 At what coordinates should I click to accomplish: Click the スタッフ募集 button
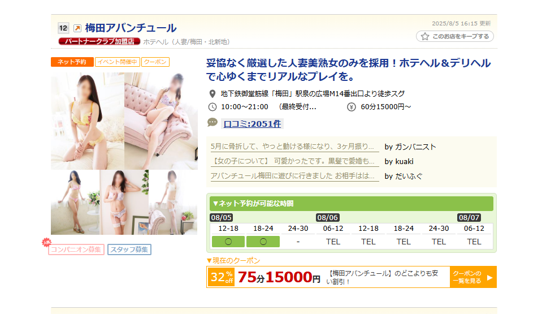129,250
